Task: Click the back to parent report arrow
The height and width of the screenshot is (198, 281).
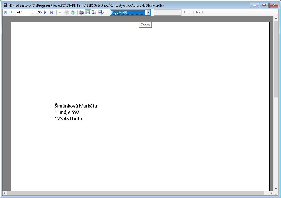Action: [x=60, y=12]
